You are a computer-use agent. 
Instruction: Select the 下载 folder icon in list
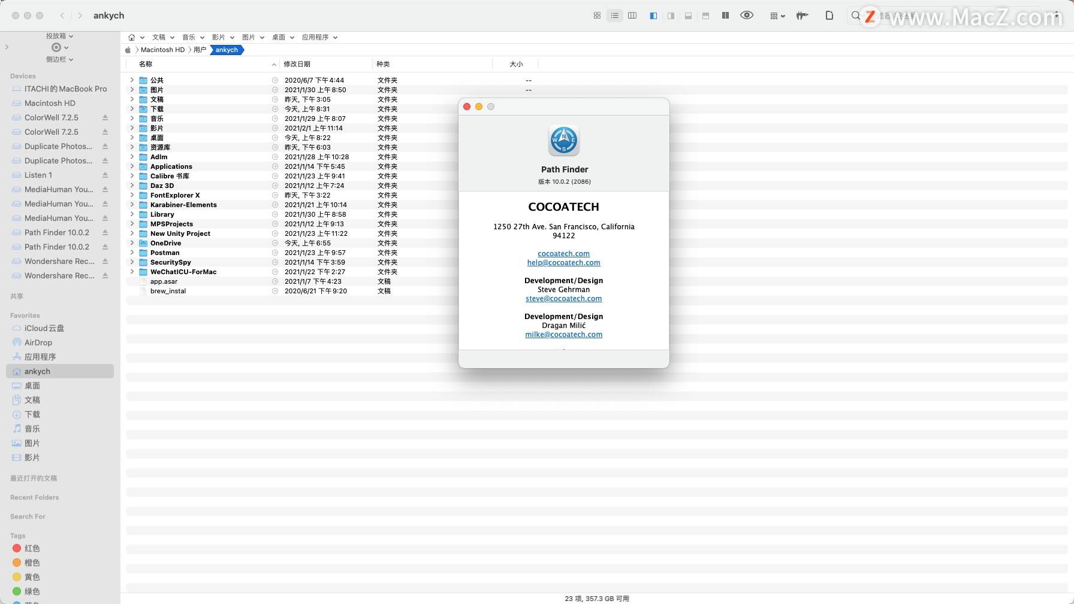pyautogui.click(x=143, y=109)
